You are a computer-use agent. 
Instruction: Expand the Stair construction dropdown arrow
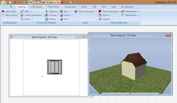coord(96,11)
